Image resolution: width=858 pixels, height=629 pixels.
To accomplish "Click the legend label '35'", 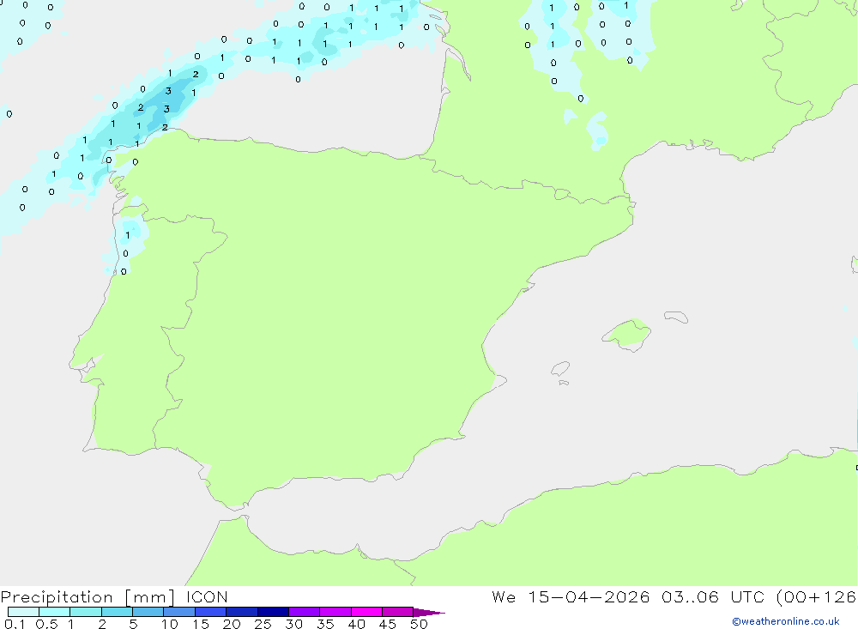I will (x=325, y=624).
